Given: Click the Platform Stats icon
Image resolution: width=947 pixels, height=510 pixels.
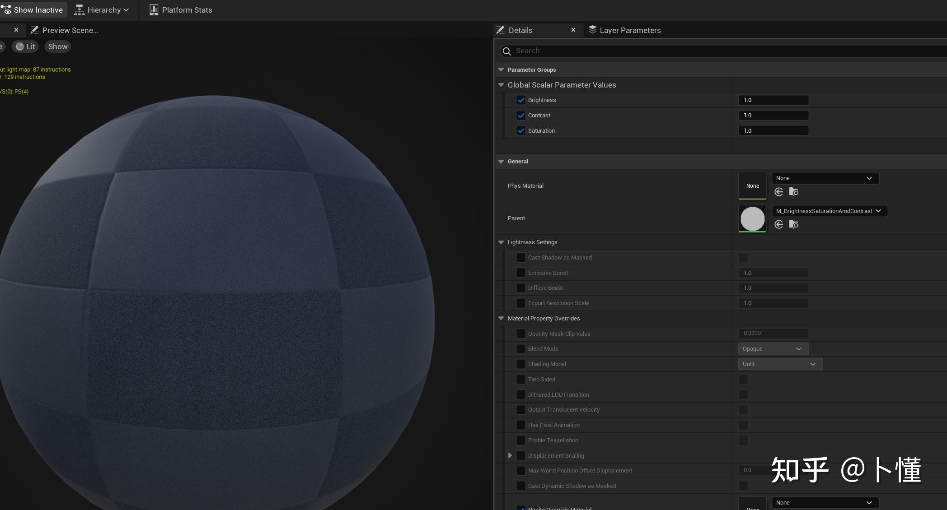Looking at the screenshot, I should [x=154, y=9].
